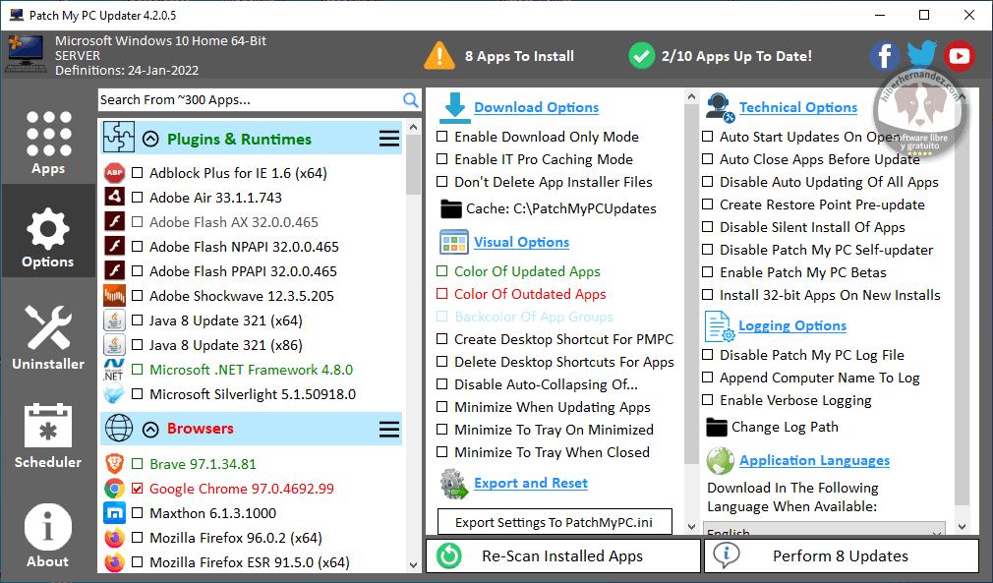This screenshot has height=583, width=993.
Task: Click the Download Options arrow icon
Action: (454, 107)
